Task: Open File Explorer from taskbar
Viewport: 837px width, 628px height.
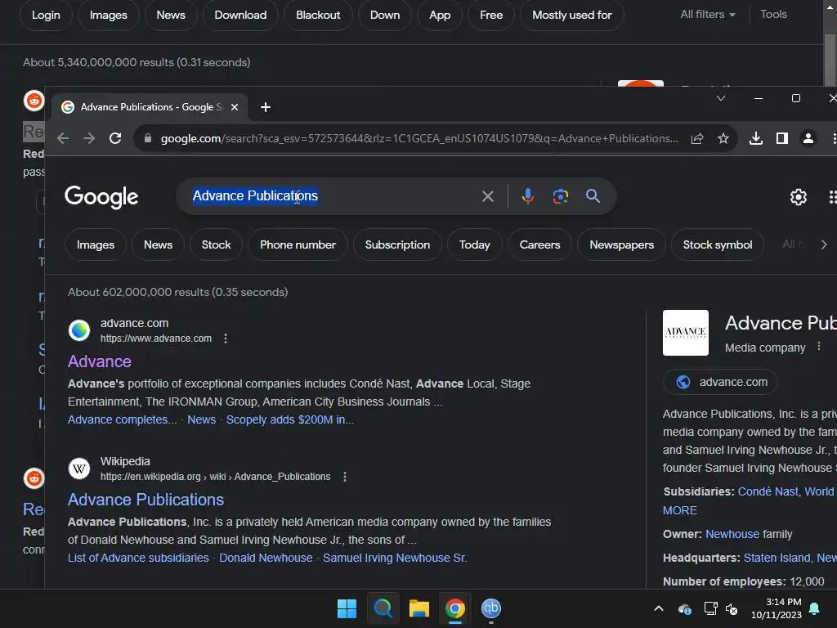Action: click(419, 608)
